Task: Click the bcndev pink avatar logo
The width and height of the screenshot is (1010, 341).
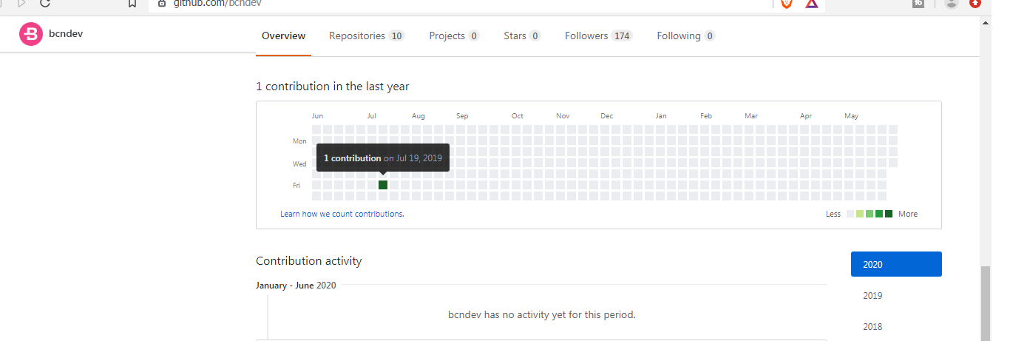Action: click(31, 34)
